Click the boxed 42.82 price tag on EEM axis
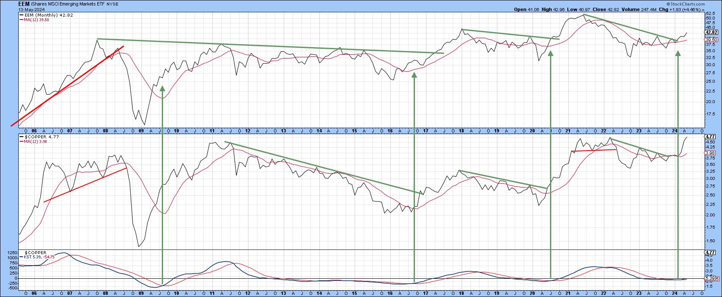The width and height of the screenshot is (722, 297). tap(711, 32)
